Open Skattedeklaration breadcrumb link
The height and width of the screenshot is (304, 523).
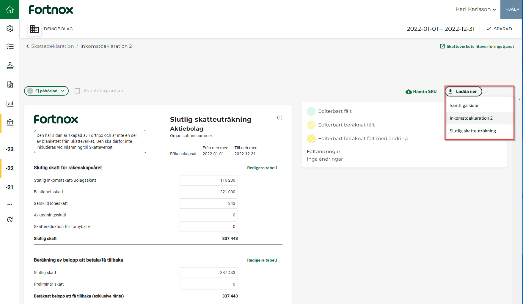click(53, 46)
